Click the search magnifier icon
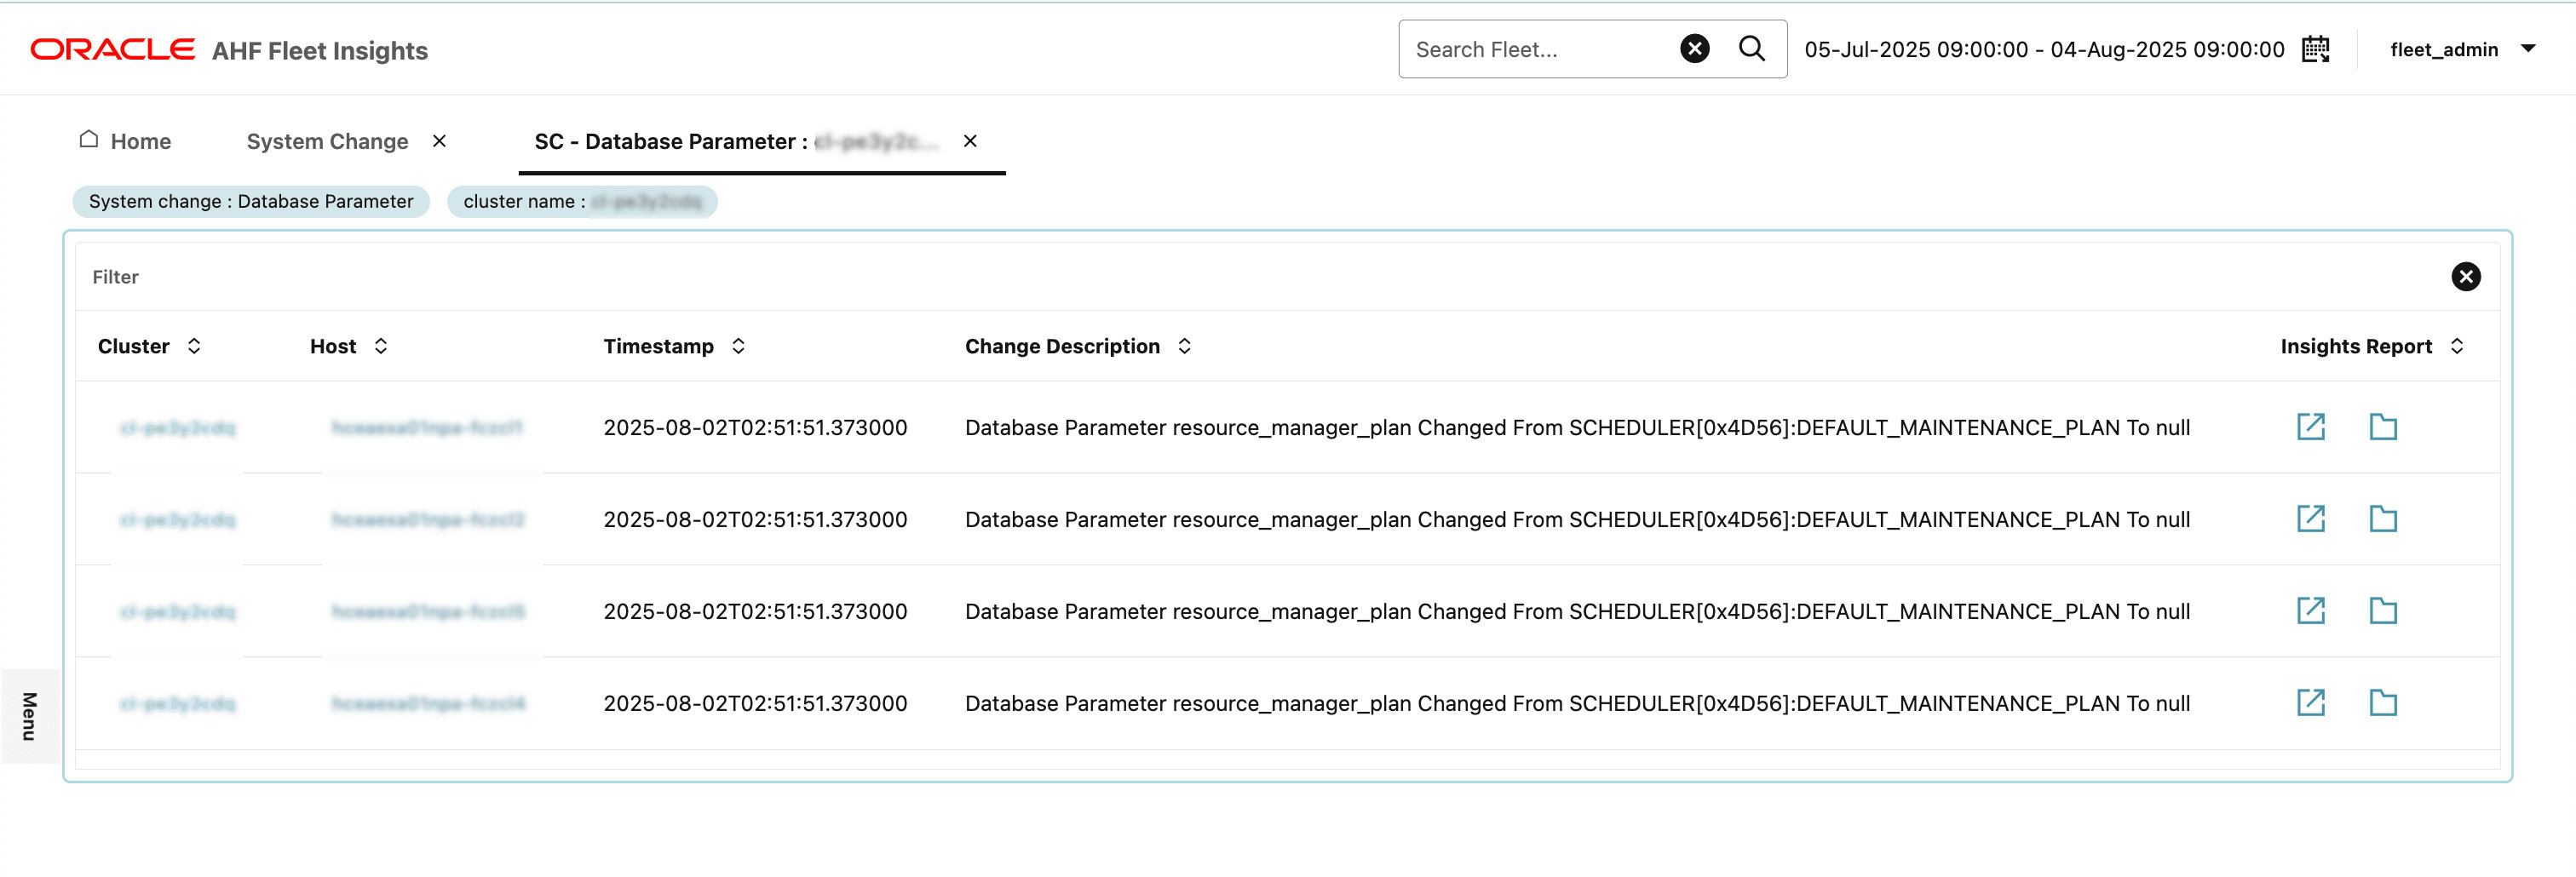The image size is (2576, 877). [1752, 48]
